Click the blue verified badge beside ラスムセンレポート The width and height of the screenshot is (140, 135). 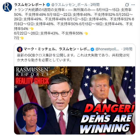pyautogui.click(x=48, y=5)
